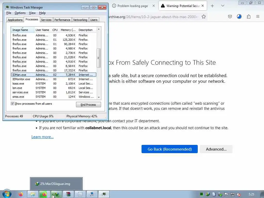Close the Warning Potential Security tab
Screen dimensions: 264x198
click(x=203, y=6)
